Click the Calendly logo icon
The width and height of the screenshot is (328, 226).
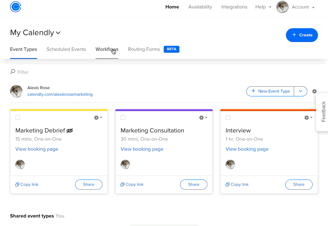pos(15,7)
